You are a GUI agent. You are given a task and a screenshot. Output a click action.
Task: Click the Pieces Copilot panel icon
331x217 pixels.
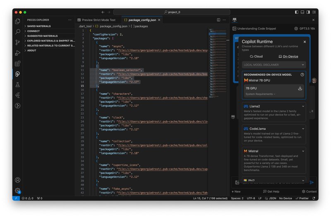tap(235, 20)
